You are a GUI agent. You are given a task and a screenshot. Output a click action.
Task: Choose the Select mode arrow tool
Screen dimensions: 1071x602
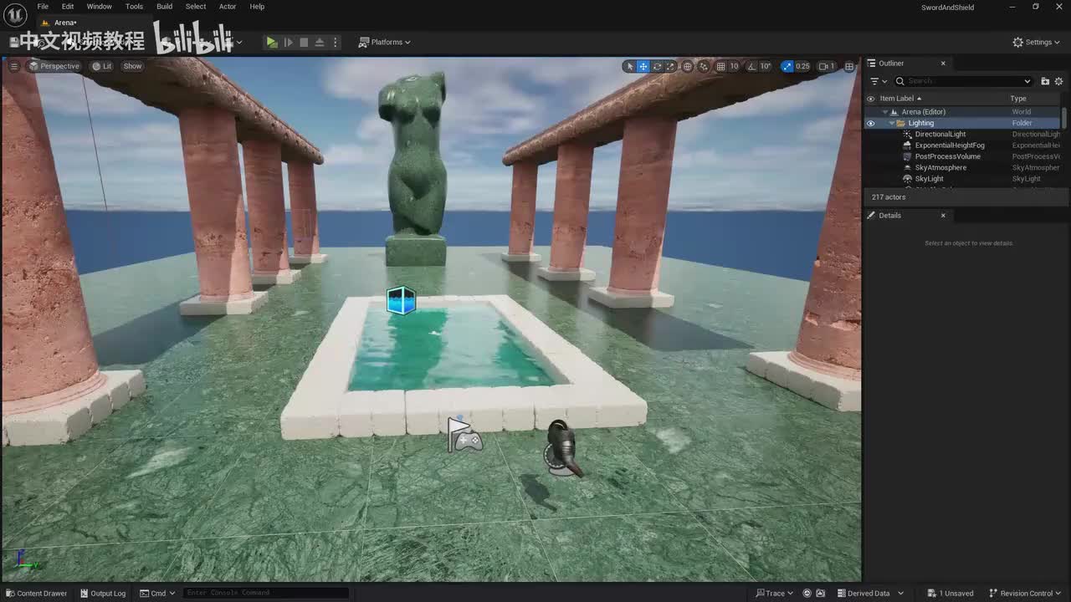pos(629,66)
